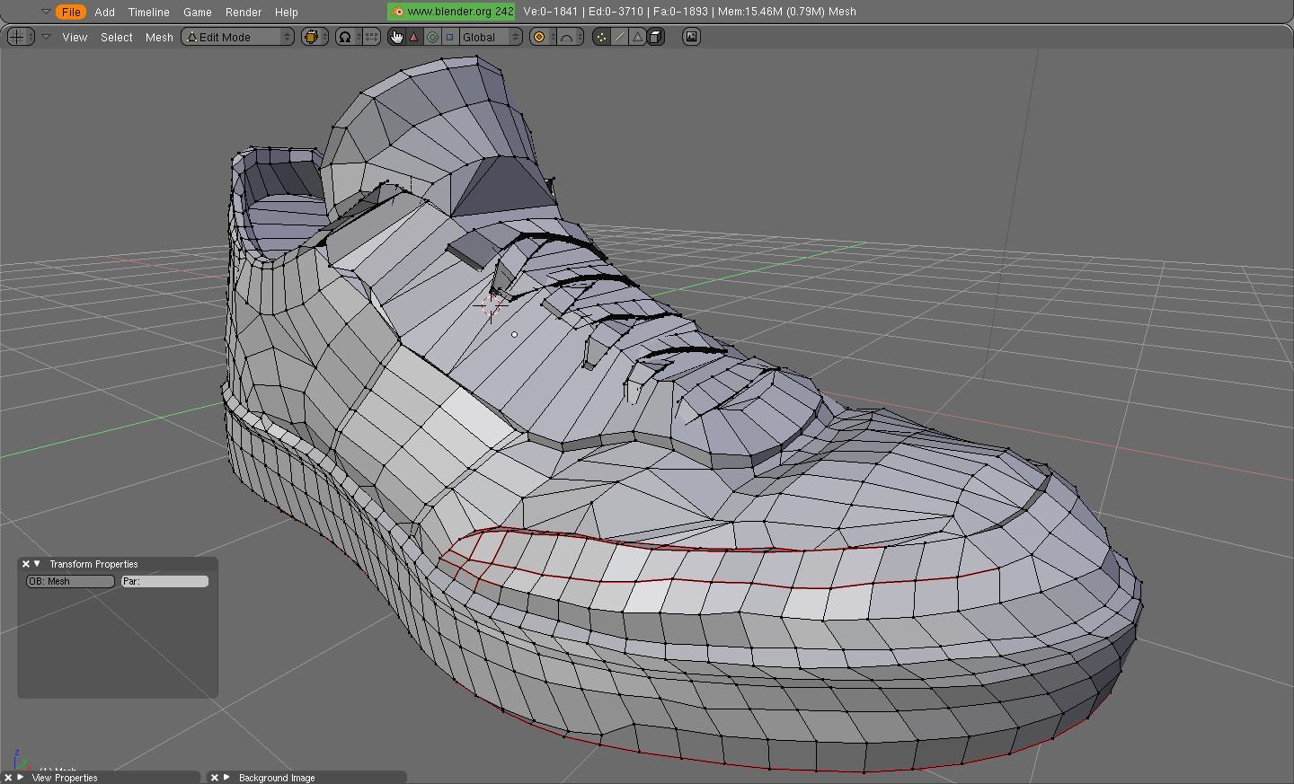Switch to edge select mode

click(x=620, y=37)
